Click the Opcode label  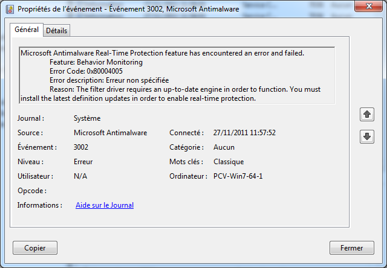(32, 191)
